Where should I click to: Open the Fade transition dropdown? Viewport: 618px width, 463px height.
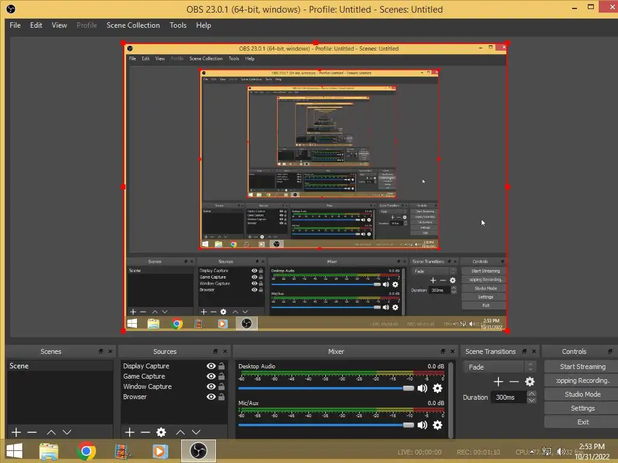point(499,367)
